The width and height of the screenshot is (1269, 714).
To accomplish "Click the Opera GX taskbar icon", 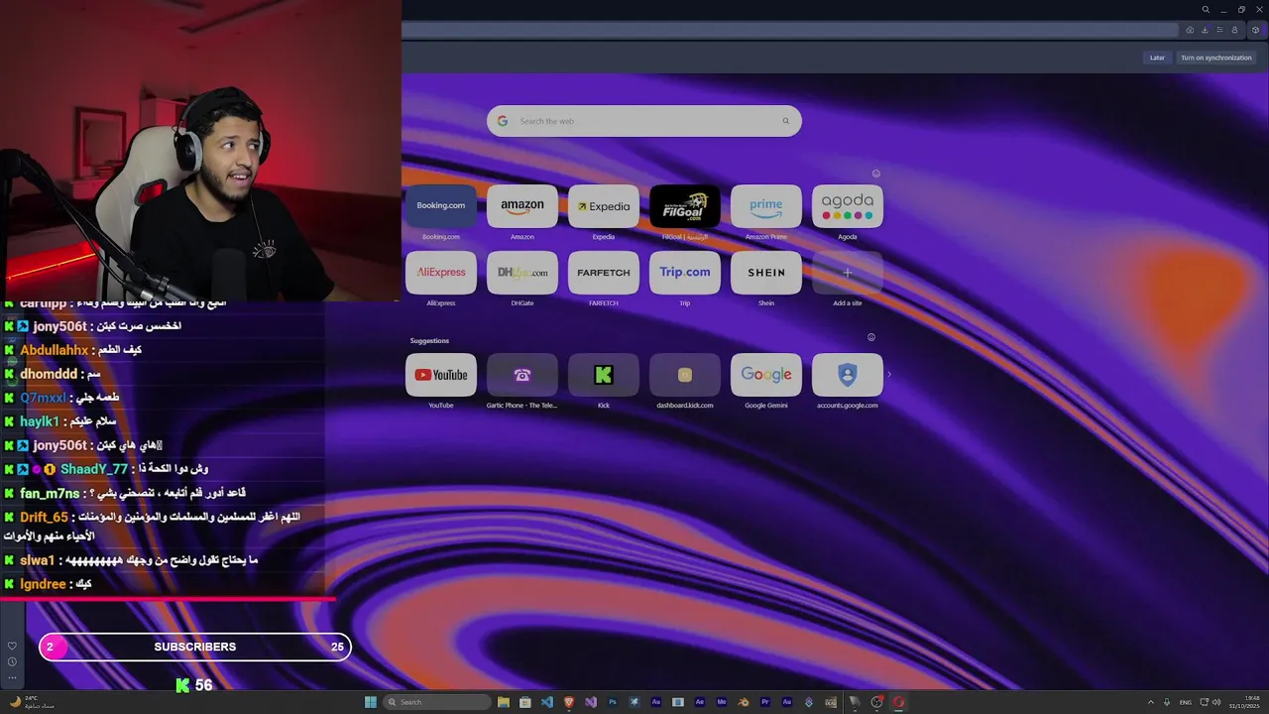I will tap(898, 702).
